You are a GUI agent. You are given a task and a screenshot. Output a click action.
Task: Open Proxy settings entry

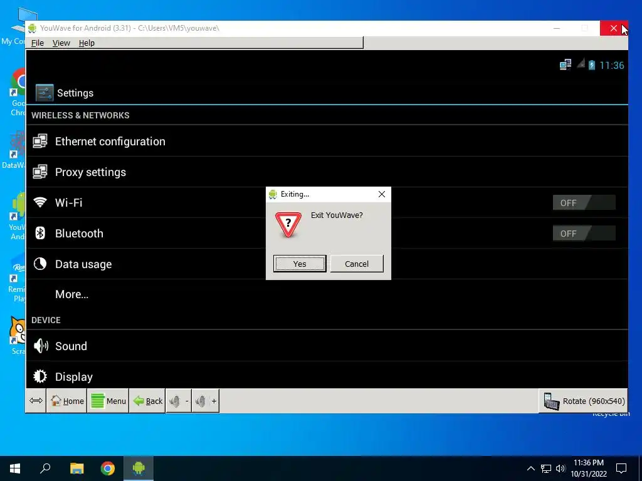coord(327,172)
